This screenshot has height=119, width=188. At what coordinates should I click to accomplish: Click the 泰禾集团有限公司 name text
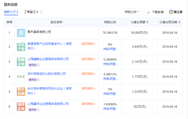click(39, 32)
